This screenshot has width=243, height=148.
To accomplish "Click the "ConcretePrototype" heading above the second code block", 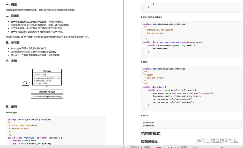I will 151,17.
